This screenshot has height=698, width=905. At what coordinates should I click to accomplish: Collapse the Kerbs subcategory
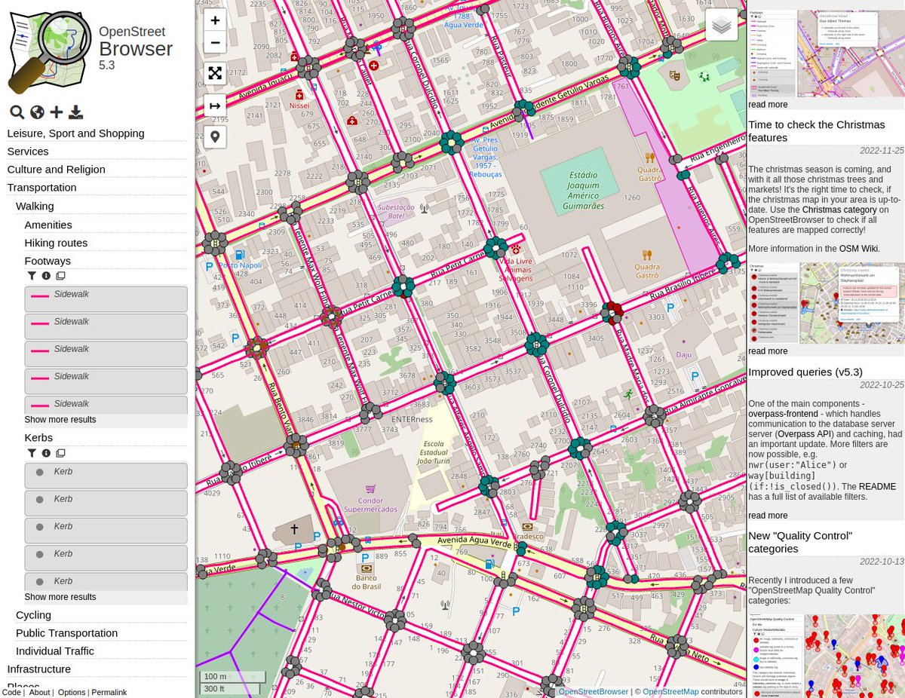(x=38, y=437)
